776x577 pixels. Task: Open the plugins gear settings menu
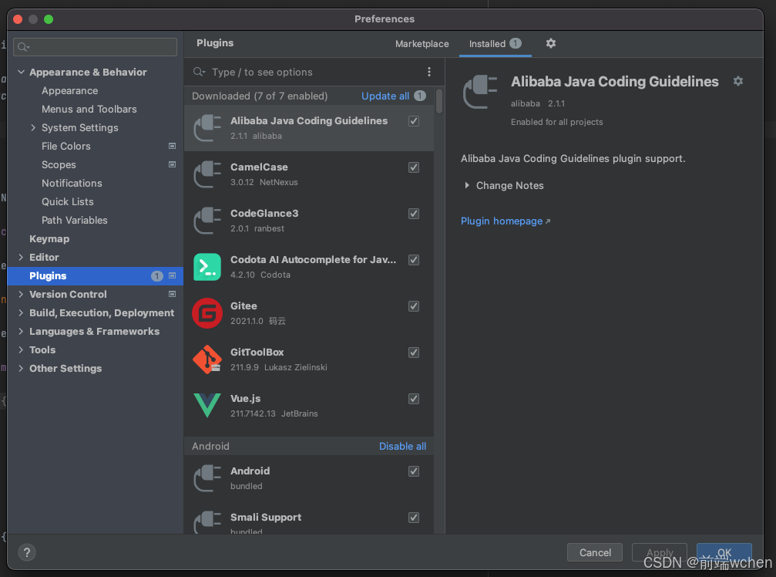click(550, 44)
